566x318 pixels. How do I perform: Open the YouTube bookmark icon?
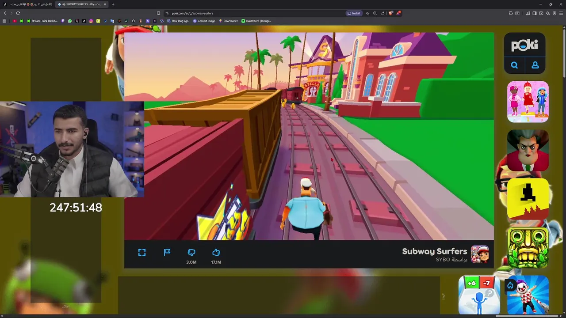point(15,21)
